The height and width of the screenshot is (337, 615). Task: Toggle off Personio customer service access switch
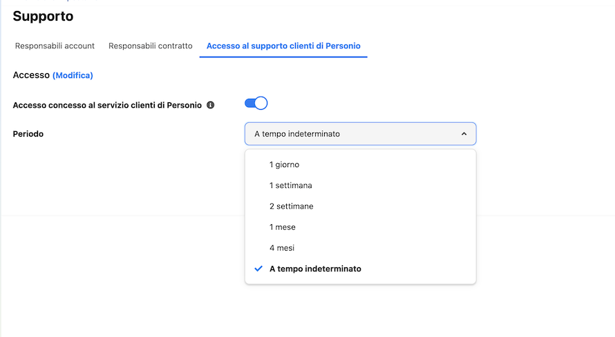256,103
